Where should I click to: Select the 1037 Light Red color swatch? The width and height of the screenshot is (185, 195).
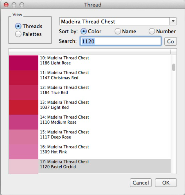tap(24, 107)
